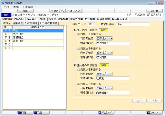
Task: Click 解説 button beside 科目ごとの内訳管理
Action: click(x=103, y=30)
